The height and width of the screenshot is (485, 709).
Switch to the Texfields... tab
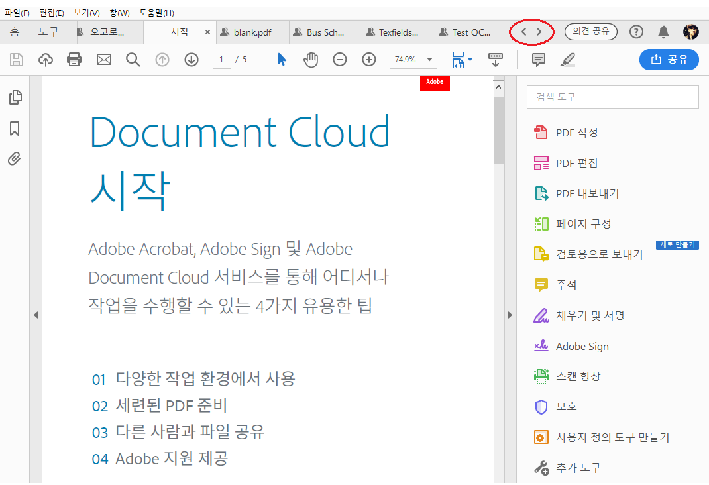(x=398, y=32)
